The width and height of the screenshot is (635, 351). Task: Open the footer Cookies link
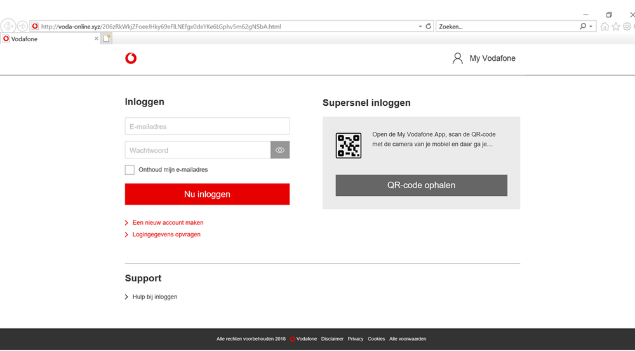376,339
